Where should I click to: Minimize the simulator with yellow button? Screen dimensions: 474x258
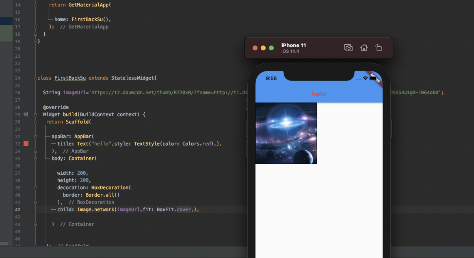(263, 48)
